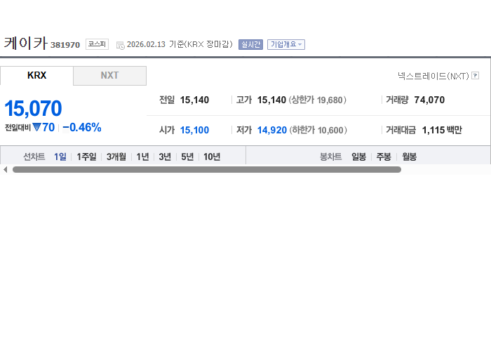
Task: Switch to the NXT tab
Action: pyautogui.click(x=109, y=76)
